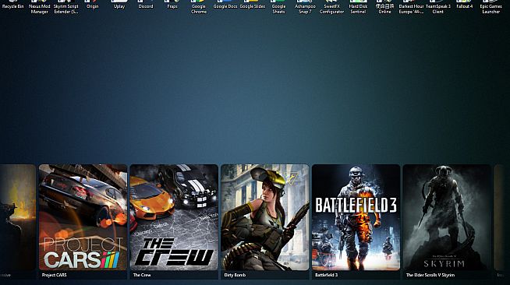Open the Epic Games Launcher shortcut
This screenshot has height=285, width=510.
pos(491,8)
